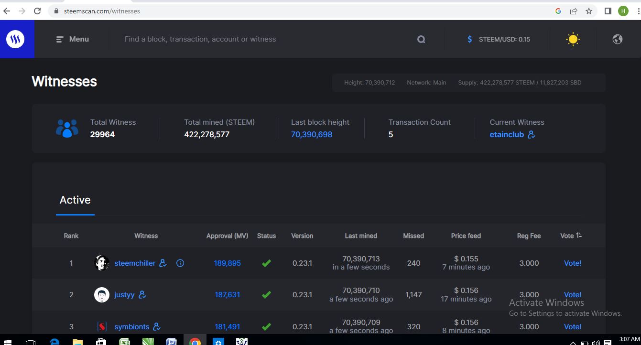Open Microsoft Store from the taskbar
The image size is (641, 345).
click(x=100, y=342)
